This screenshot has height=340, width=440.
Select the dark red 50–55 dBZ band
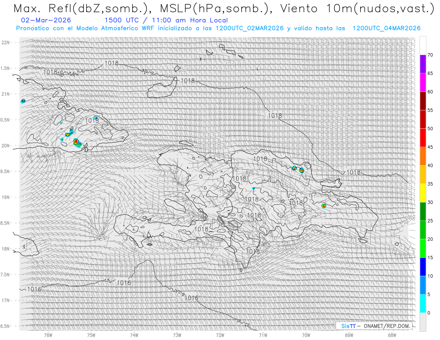[423, 119]
